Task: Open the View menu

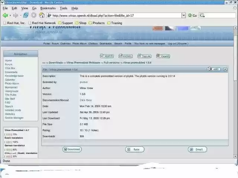Action: tap(25, 8)
